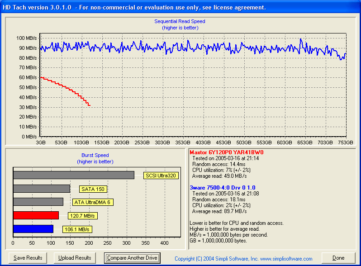This screenshot has width=361, height=266.
Task: Click the SATA 150 yellow label
Action: tap(93, 189)
